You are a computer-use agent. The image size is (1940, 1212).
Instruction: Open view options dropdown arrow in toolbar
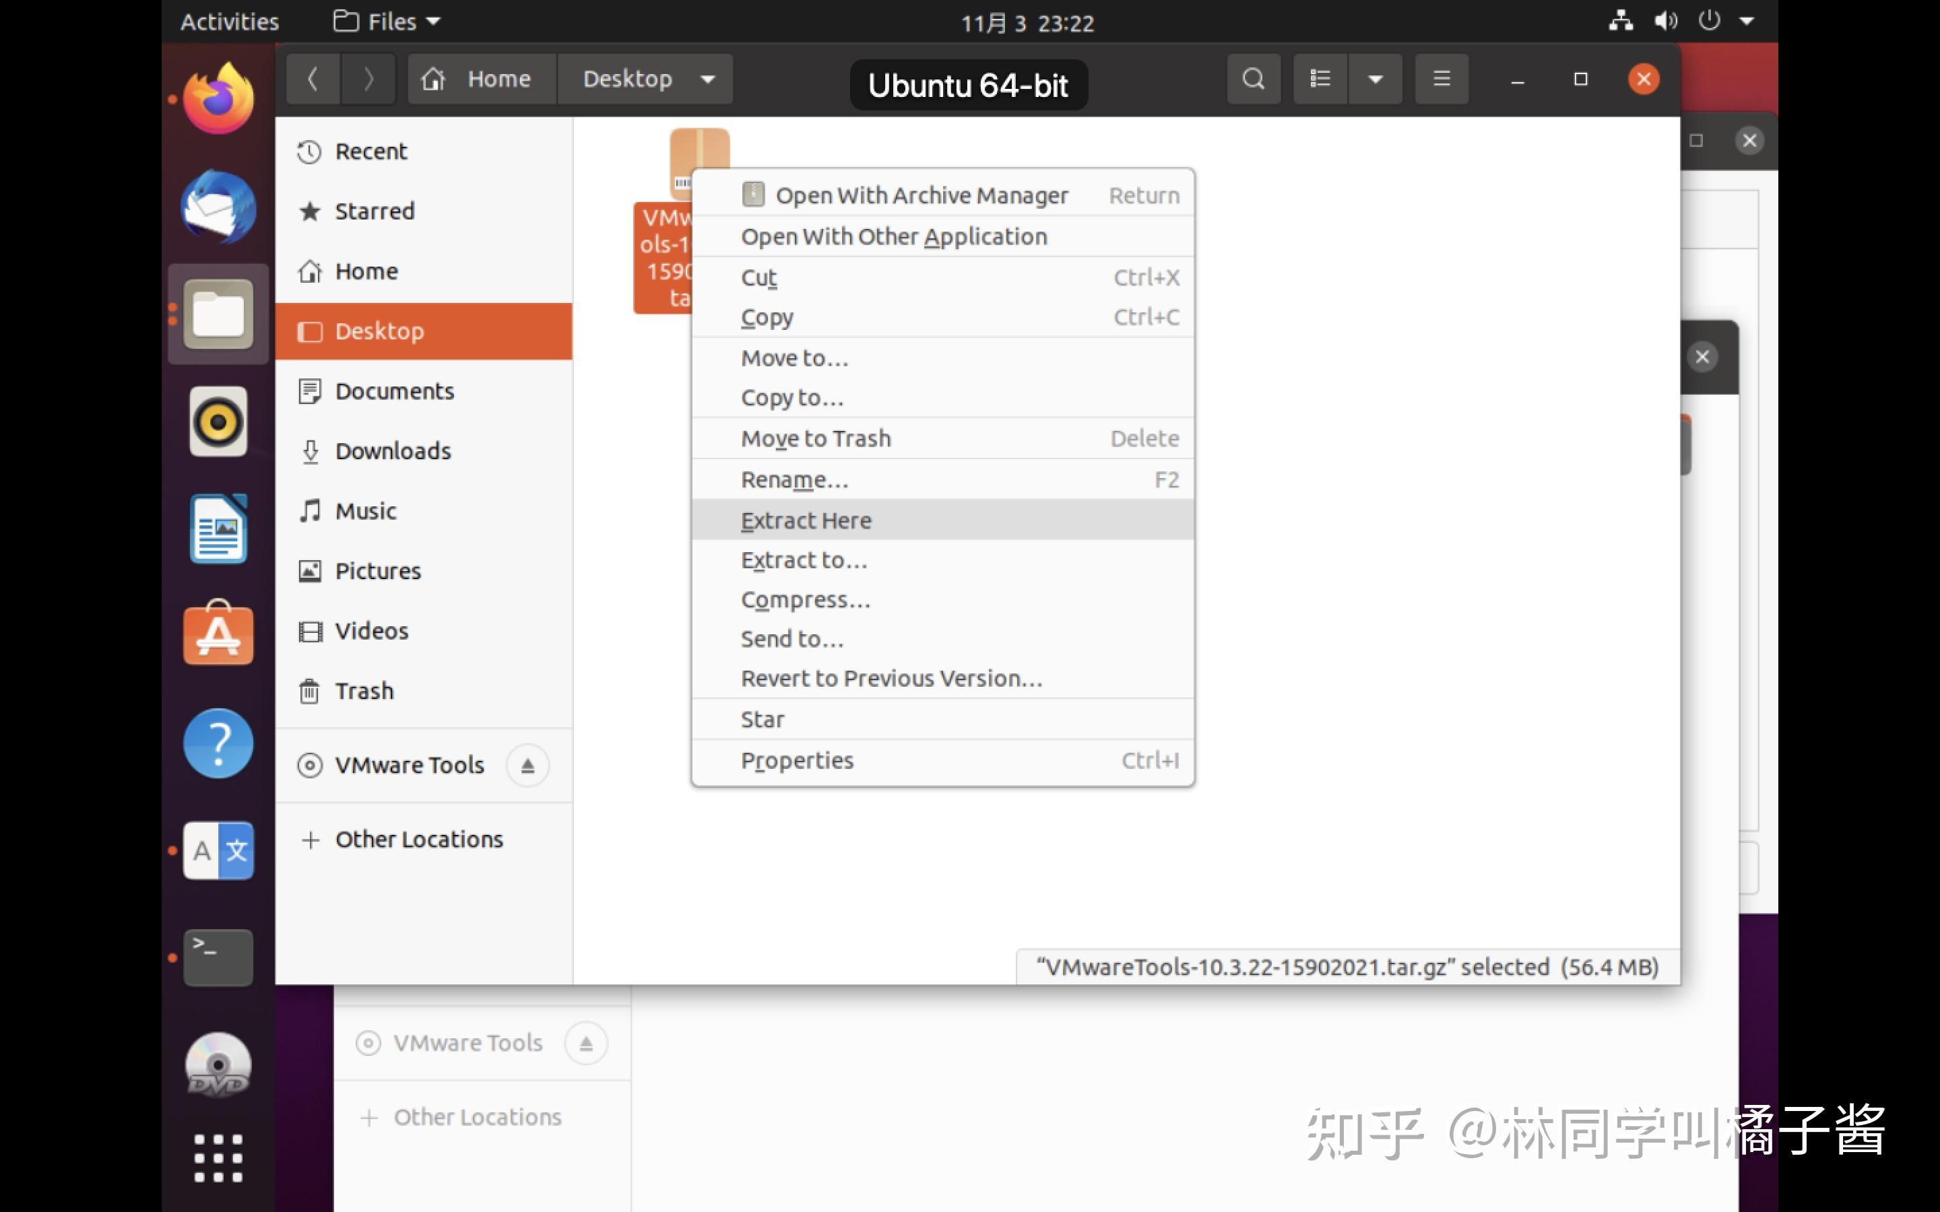click(x=1376, y=79)
